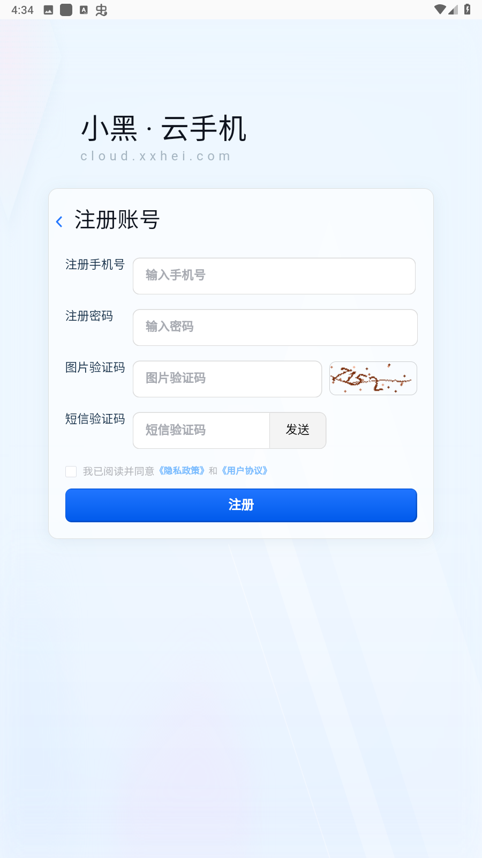Tap the bug-shaped debug status icon
Image resolution: width=482 pixels, height=858 pixels.
(x=101, y=10)
